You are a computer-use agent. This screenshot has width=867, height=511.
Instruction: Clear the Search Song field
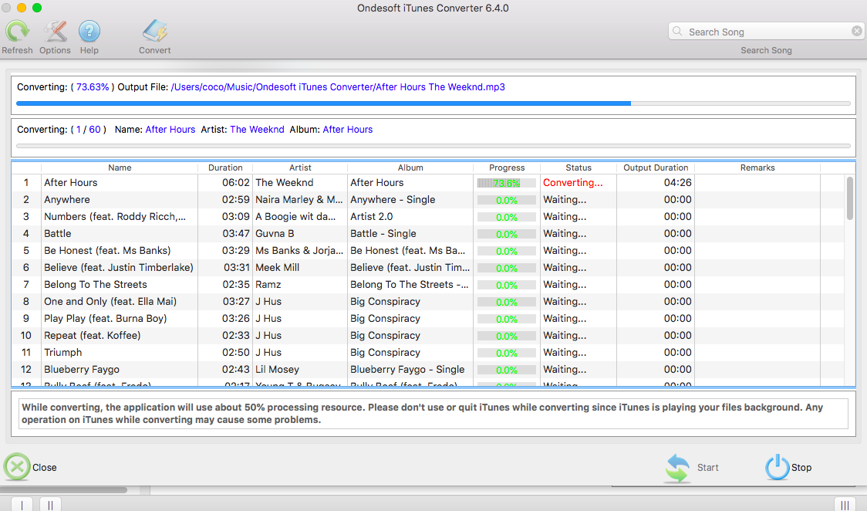[856, 31]
